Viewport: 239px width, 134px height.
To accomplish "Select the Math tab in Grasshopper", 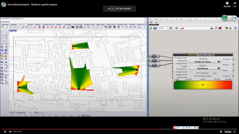I will 156,19.
